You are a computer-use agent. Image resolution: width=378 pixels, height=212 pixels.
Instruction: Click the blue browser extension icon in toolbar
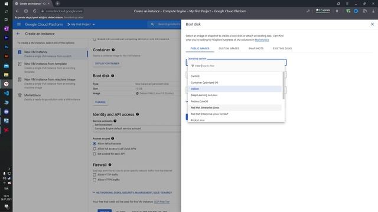click(356, 11)
